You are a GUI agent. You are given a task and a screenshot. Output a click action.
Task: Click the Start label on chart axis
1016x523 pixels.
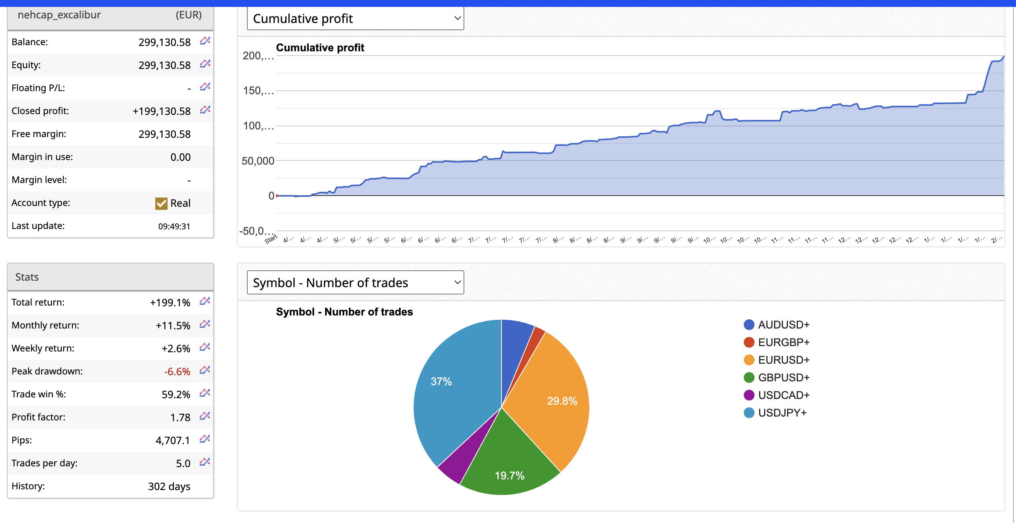pyautogui.click(x=271, y=239)
